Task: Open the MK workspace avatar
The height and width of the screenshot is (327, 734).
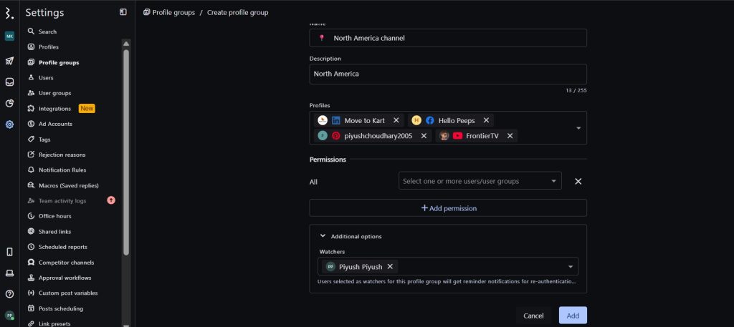Action: tap(9, 36)
